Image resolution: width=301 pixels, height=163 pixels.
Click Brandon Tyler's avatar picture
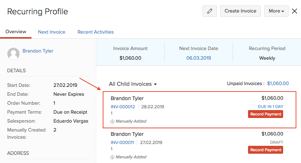[13, 53]
